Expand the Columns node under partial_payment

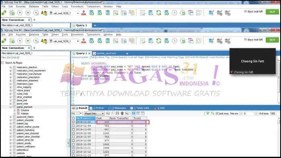click(x=14, y=110)
